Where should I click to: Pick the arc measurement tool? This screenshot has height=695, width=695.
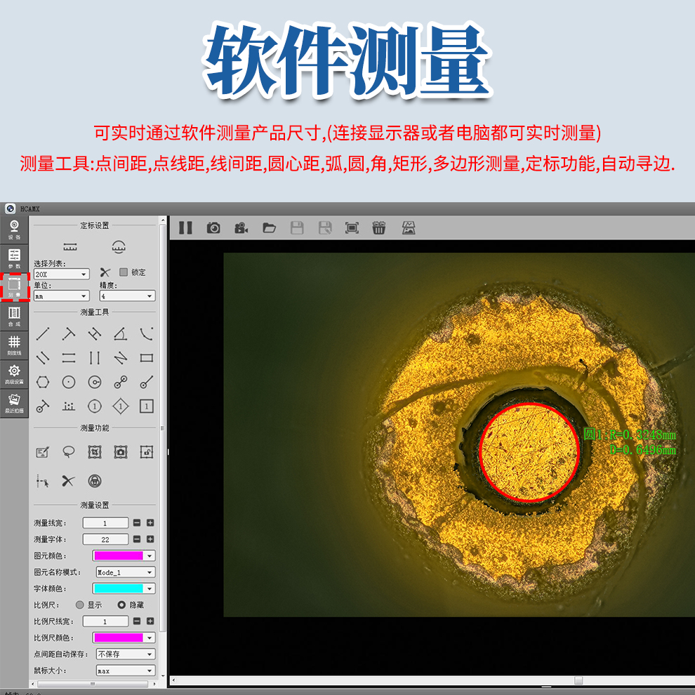point(146,334)
